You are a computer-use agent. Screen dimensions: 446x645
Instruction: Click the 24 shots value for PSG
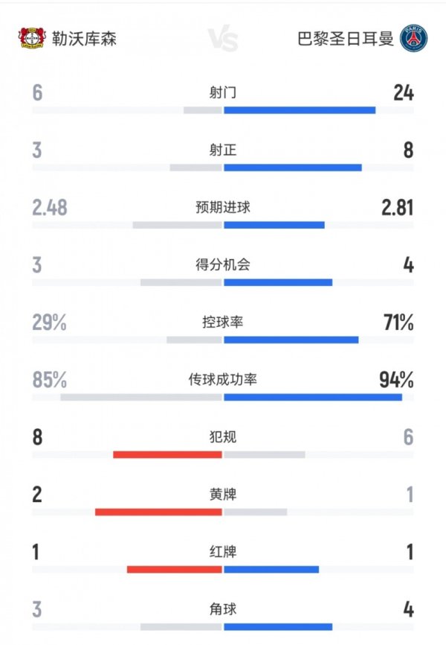[x=404, y=93]
